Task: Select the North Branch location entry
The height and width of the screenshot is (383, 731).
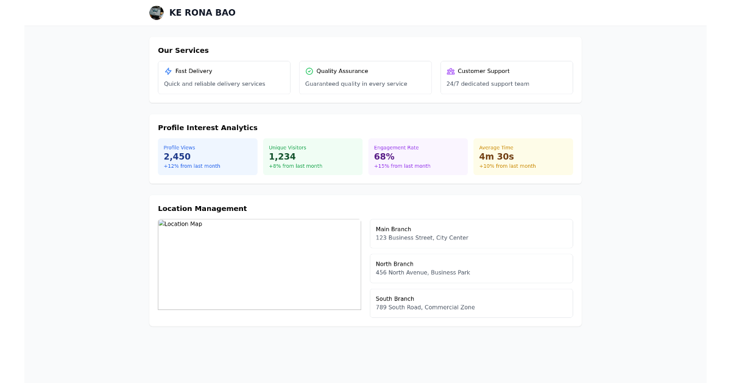Action: (471, 268)
